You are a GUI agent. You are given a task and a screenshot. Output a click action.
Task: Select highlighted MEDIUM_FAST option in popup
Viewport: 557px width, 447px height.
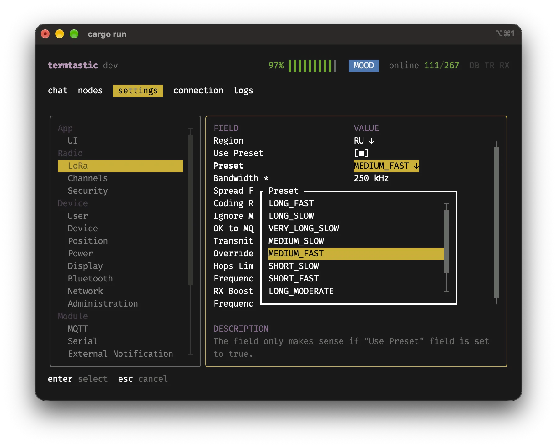pos(356,254)
